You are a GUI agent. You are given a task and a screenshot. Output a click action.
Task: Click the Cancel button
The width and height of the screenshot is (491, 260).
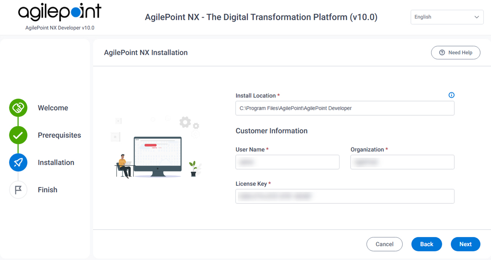(384, 244)
